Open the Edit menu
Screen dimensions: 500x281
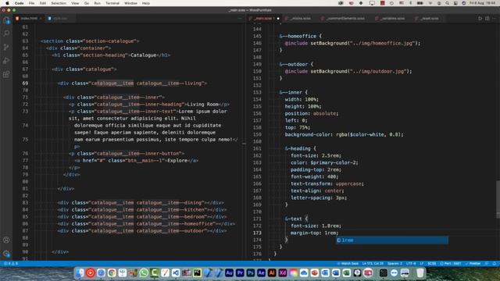[x=43, y=3]
